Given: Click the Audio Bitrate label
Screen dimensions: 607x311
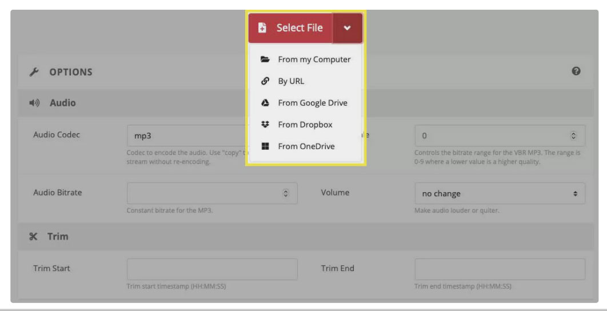Looking at the screenshot, I should tap(58, 193).
